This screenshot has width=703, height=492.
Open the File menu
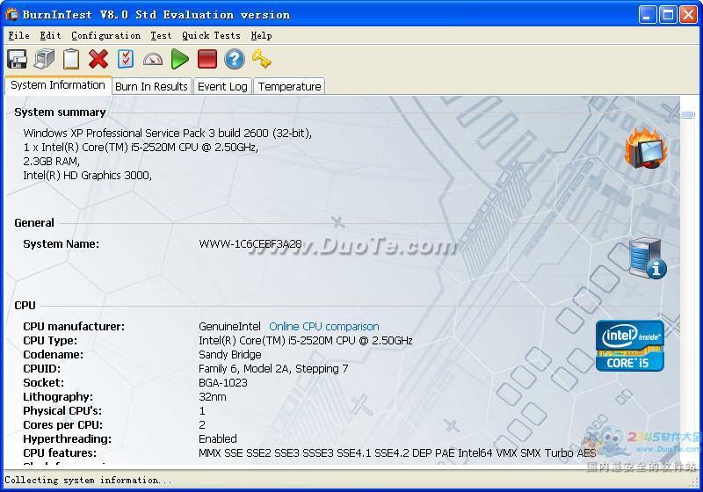click(x=18, y=35)
